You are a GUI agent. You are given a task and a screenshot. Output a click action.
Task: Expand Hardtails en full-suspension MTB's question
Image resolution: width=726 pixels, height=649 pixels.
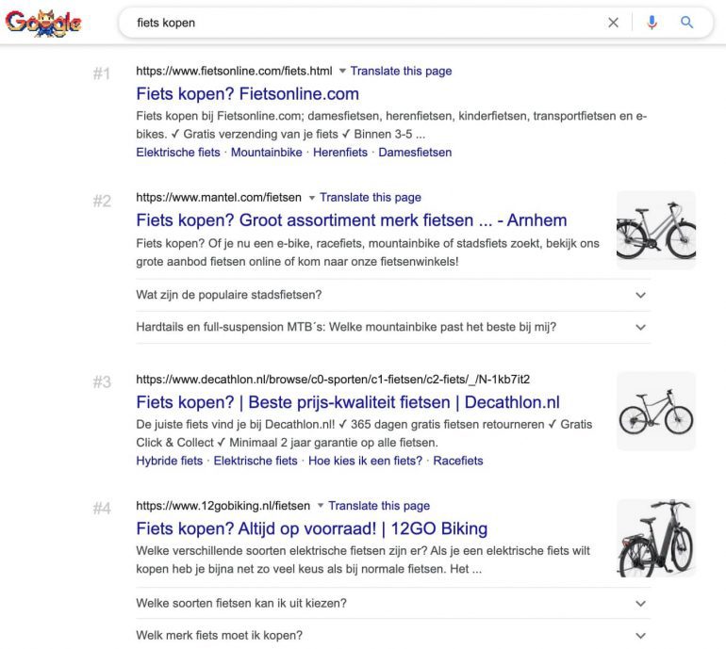pyautogui.click(x=393, y=327)
